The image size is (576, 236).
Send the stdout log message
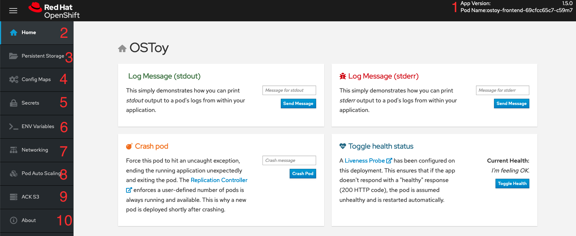pyautogui.click(x=298, y=104)
